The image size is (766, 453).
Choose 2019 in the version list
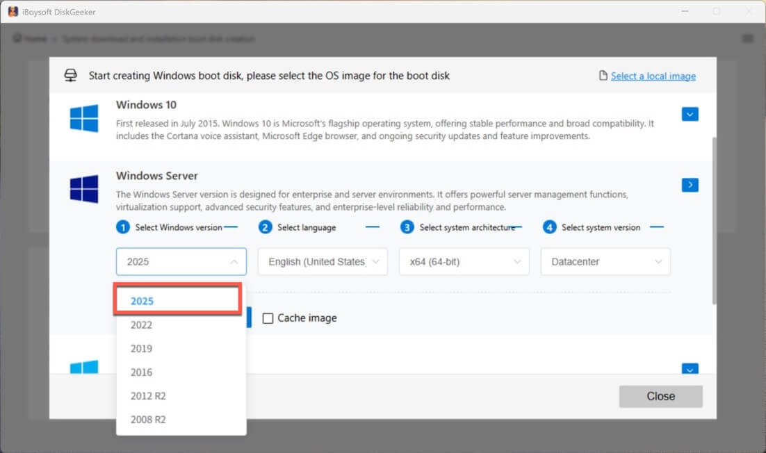(x=181, y=349)
